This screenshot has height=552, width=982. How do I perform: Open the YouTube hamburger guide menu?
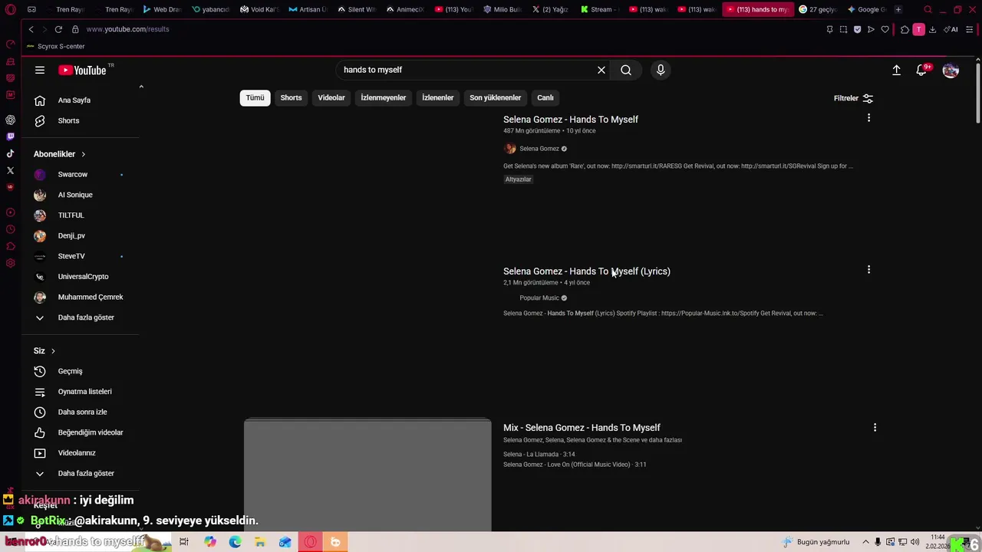point(40,70)
